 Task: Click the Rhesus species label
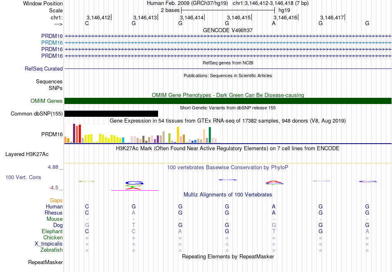pos(54,213)
